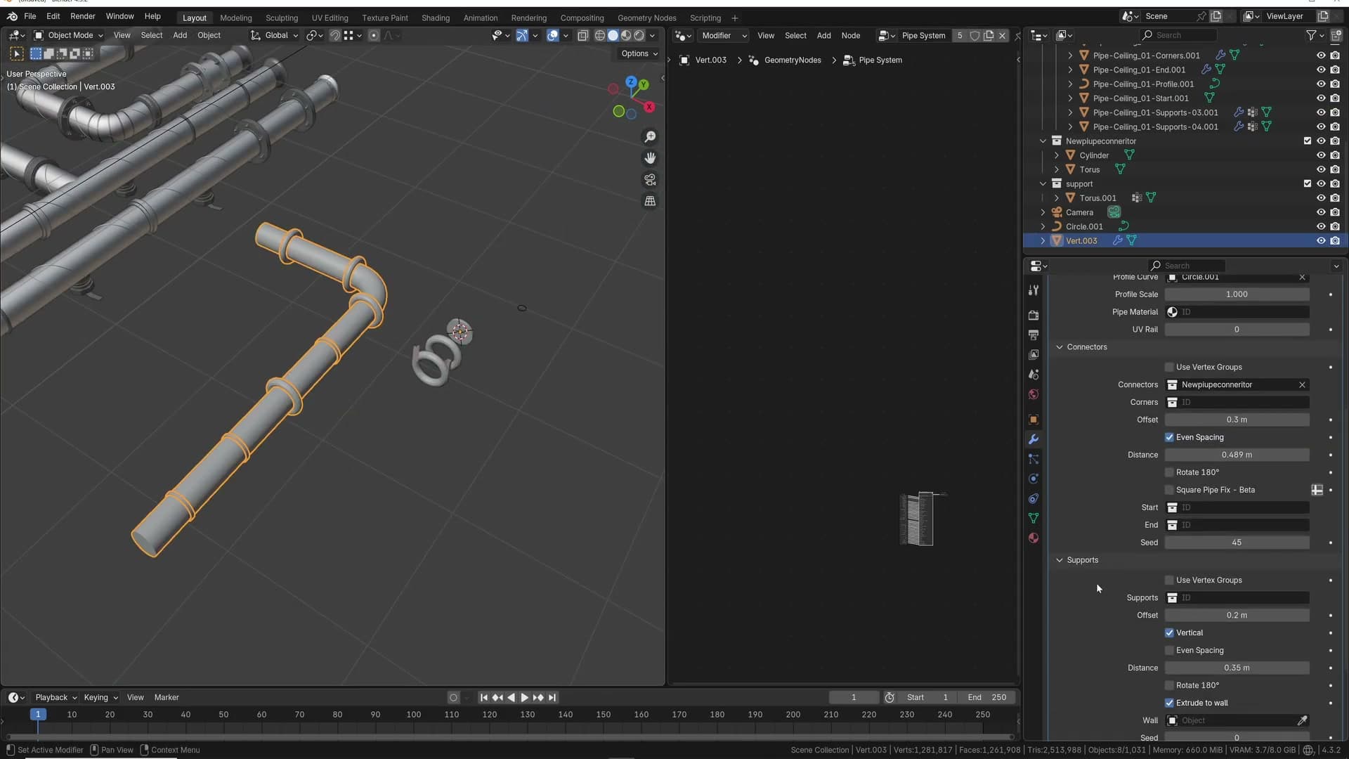Switch to the Shading workspace tab

coord(436,18)
